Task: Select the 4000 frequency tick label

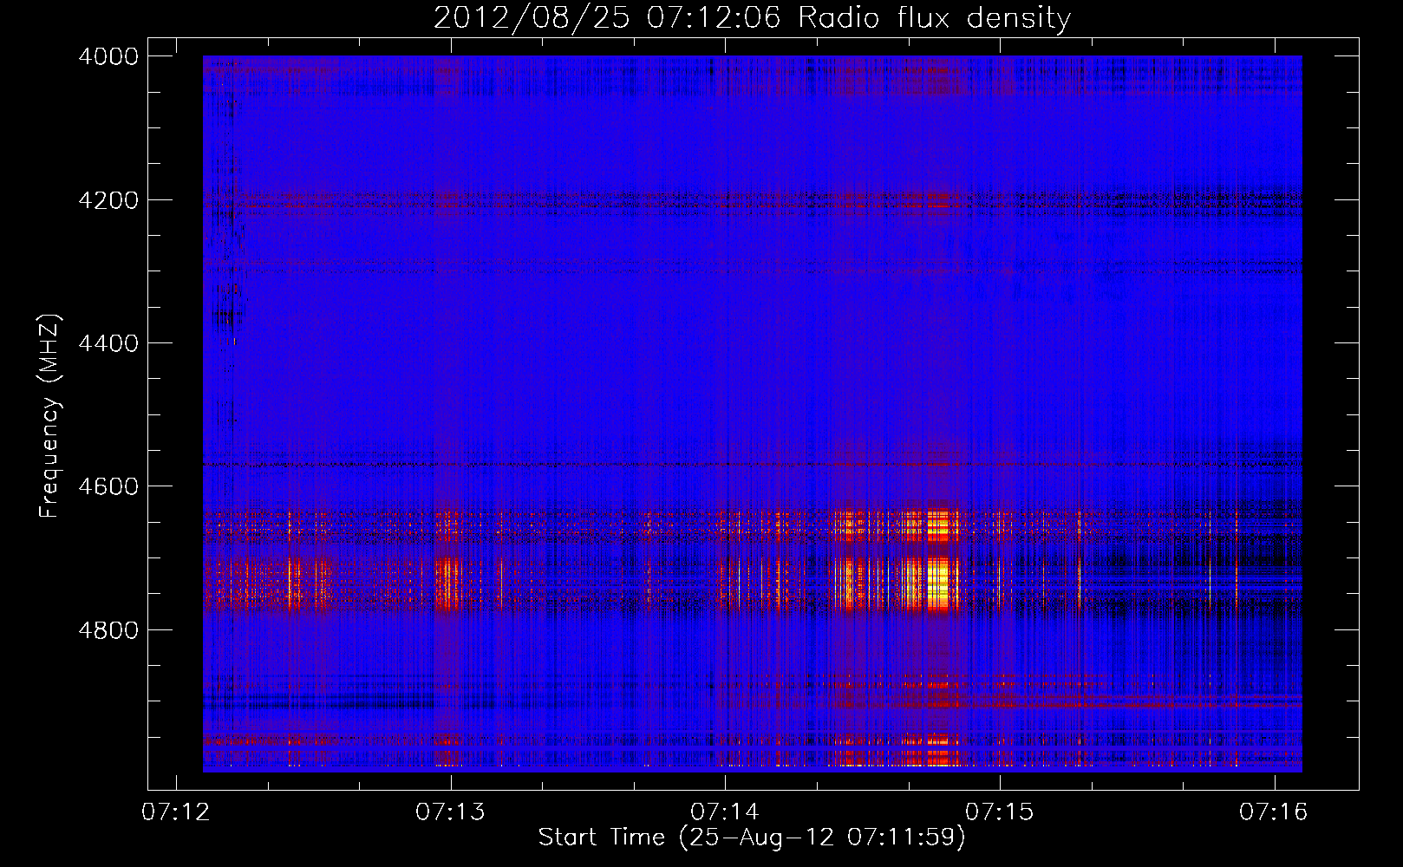Action: point(108,56)
